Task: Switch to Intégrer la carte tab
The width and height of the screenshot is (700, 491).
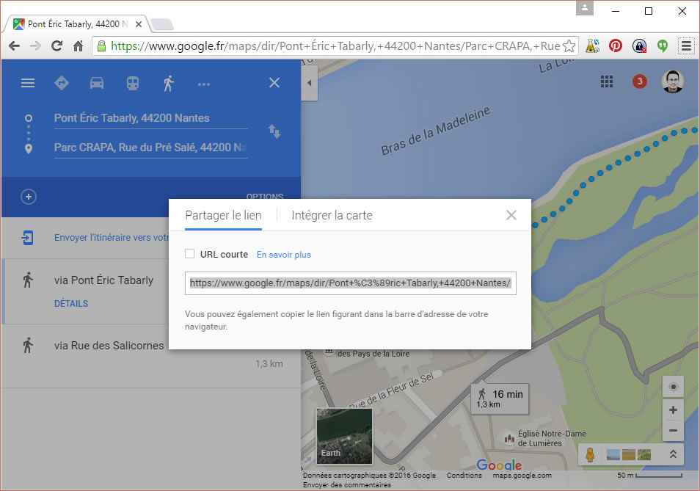Action: pos(332,215)
